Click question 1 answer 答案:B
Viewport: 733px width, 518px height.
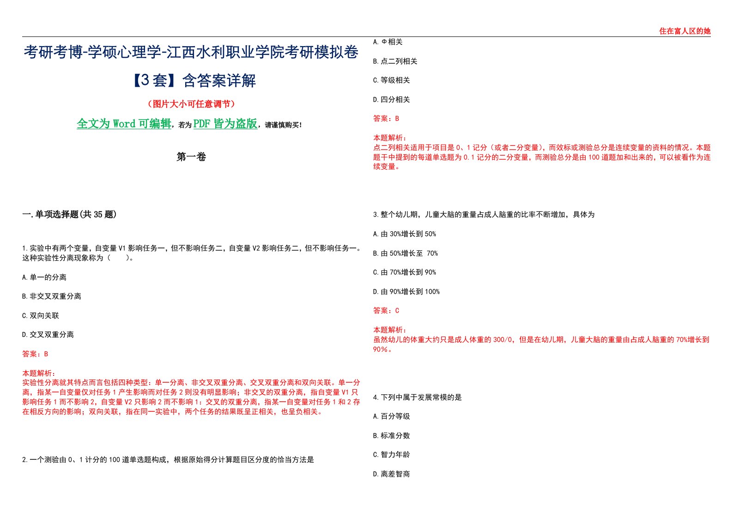[35, 354]
